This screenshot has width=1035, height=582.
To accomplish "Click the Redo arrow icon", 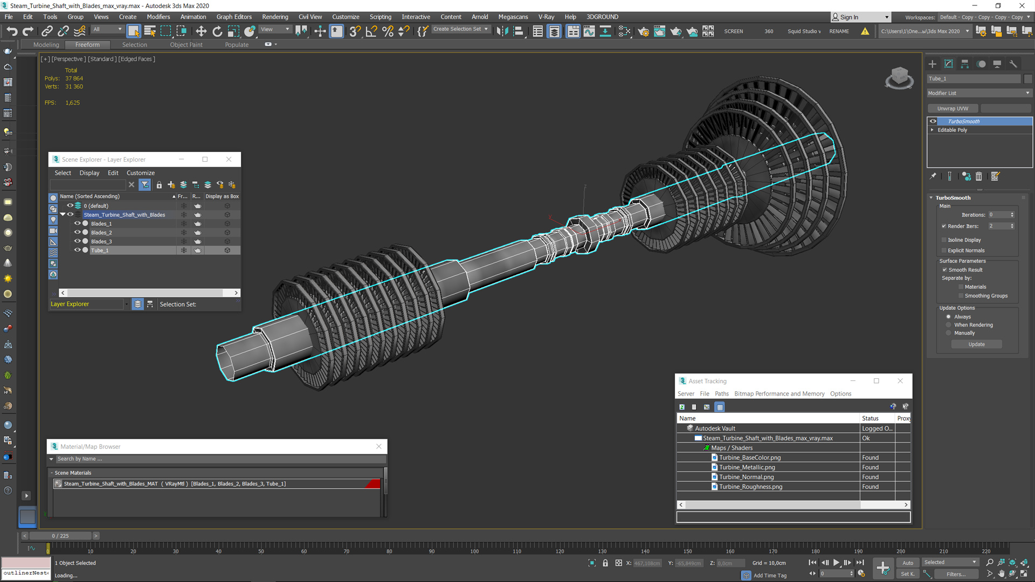I will point(28,31).
